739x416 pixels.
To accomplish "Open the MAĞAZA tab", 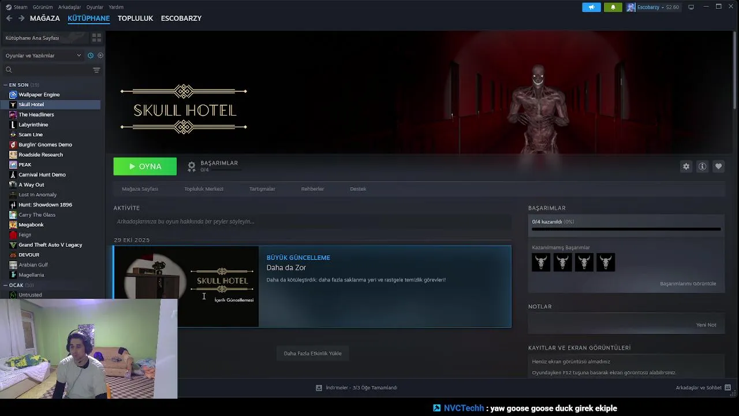I will coord(44,18).
